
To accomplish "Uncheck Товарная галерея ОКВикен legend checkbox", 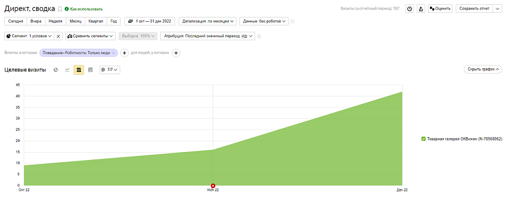I will pyautogui.click(x=424, y=139).
